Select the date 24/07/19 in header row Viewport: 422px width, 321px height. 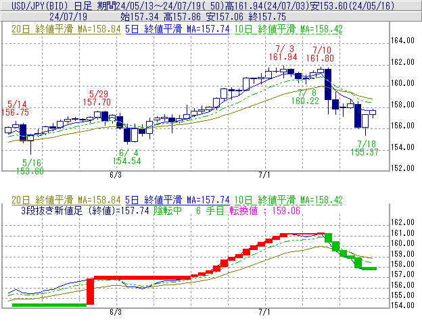[x=68, y=17]
